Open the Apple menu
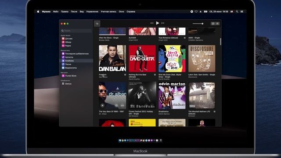This screenshot has width=281, height=158. point(38,11)
